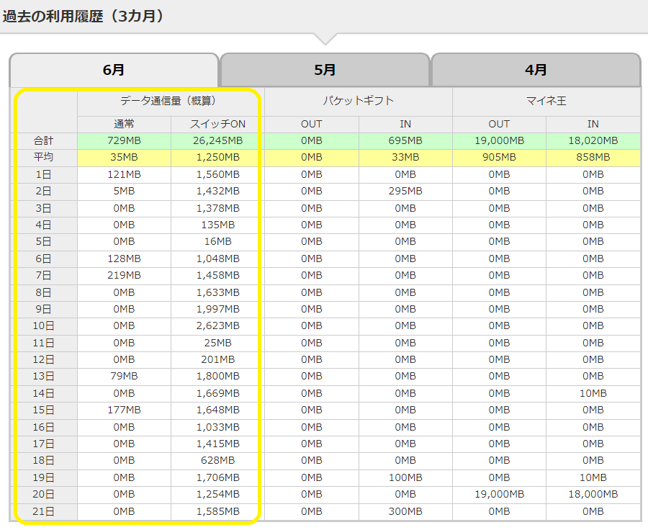
Task: Select the 1,633MB cell
Action: pos(217,292)
